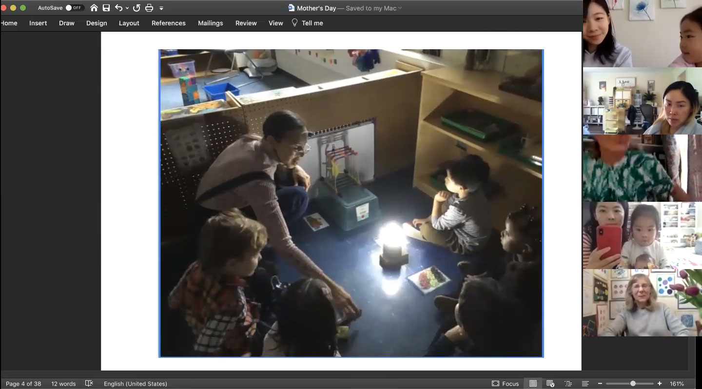
Task: Open the document title dropdown chevron
Action: pos(400,8)
